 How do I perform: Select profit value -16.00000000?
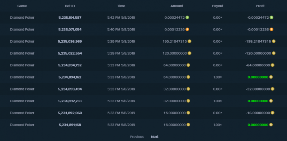click(258, 113)
